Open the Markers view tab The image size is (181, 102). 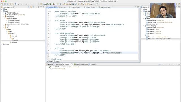49,65
